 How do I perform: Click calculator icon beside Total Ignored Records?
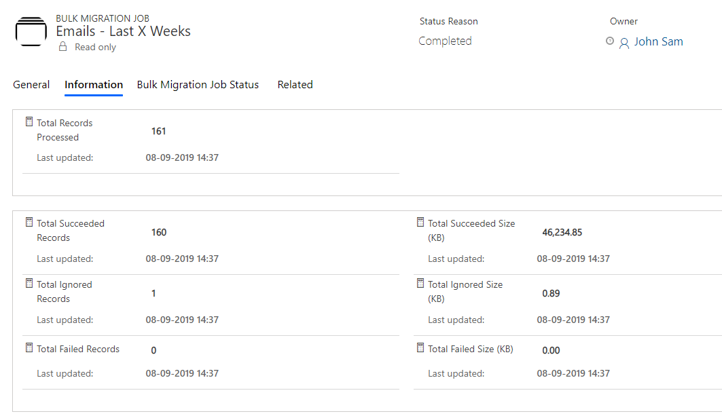(29, 284)
